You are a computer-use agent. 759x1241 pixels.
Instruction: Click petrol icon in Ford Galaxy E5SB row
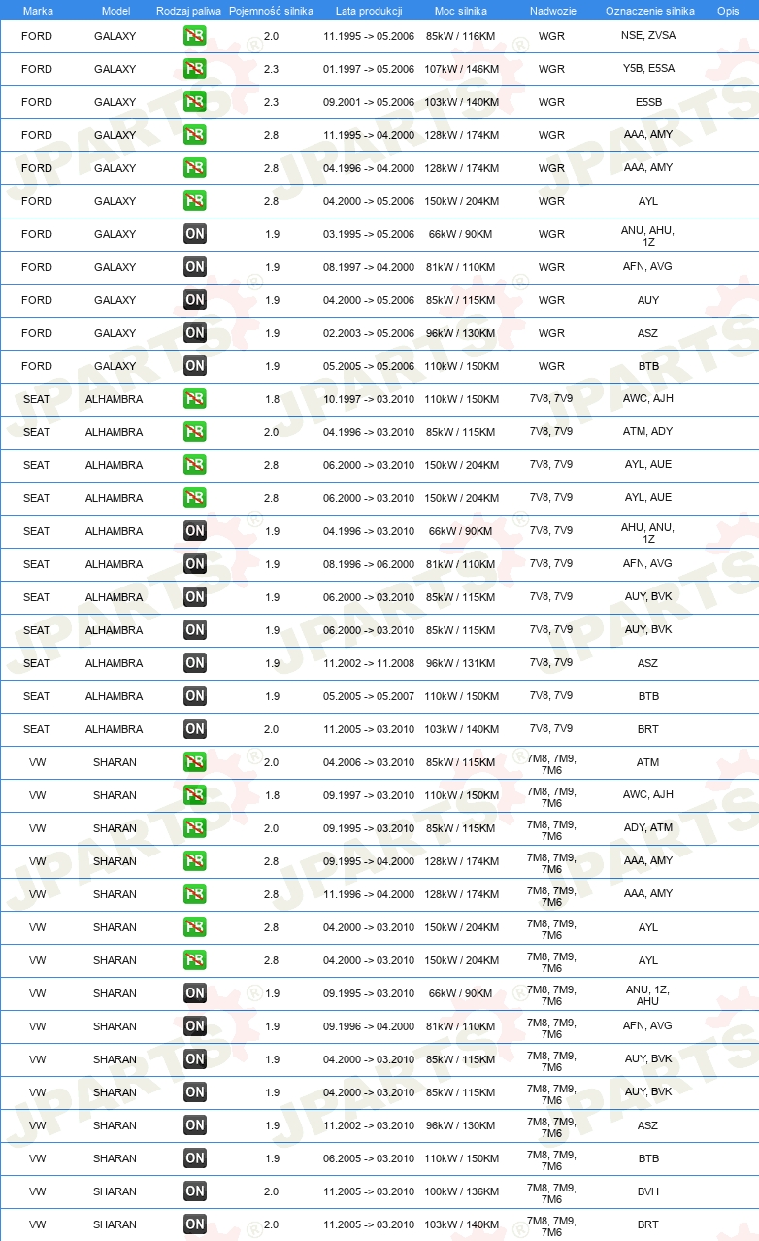point(195,102)
